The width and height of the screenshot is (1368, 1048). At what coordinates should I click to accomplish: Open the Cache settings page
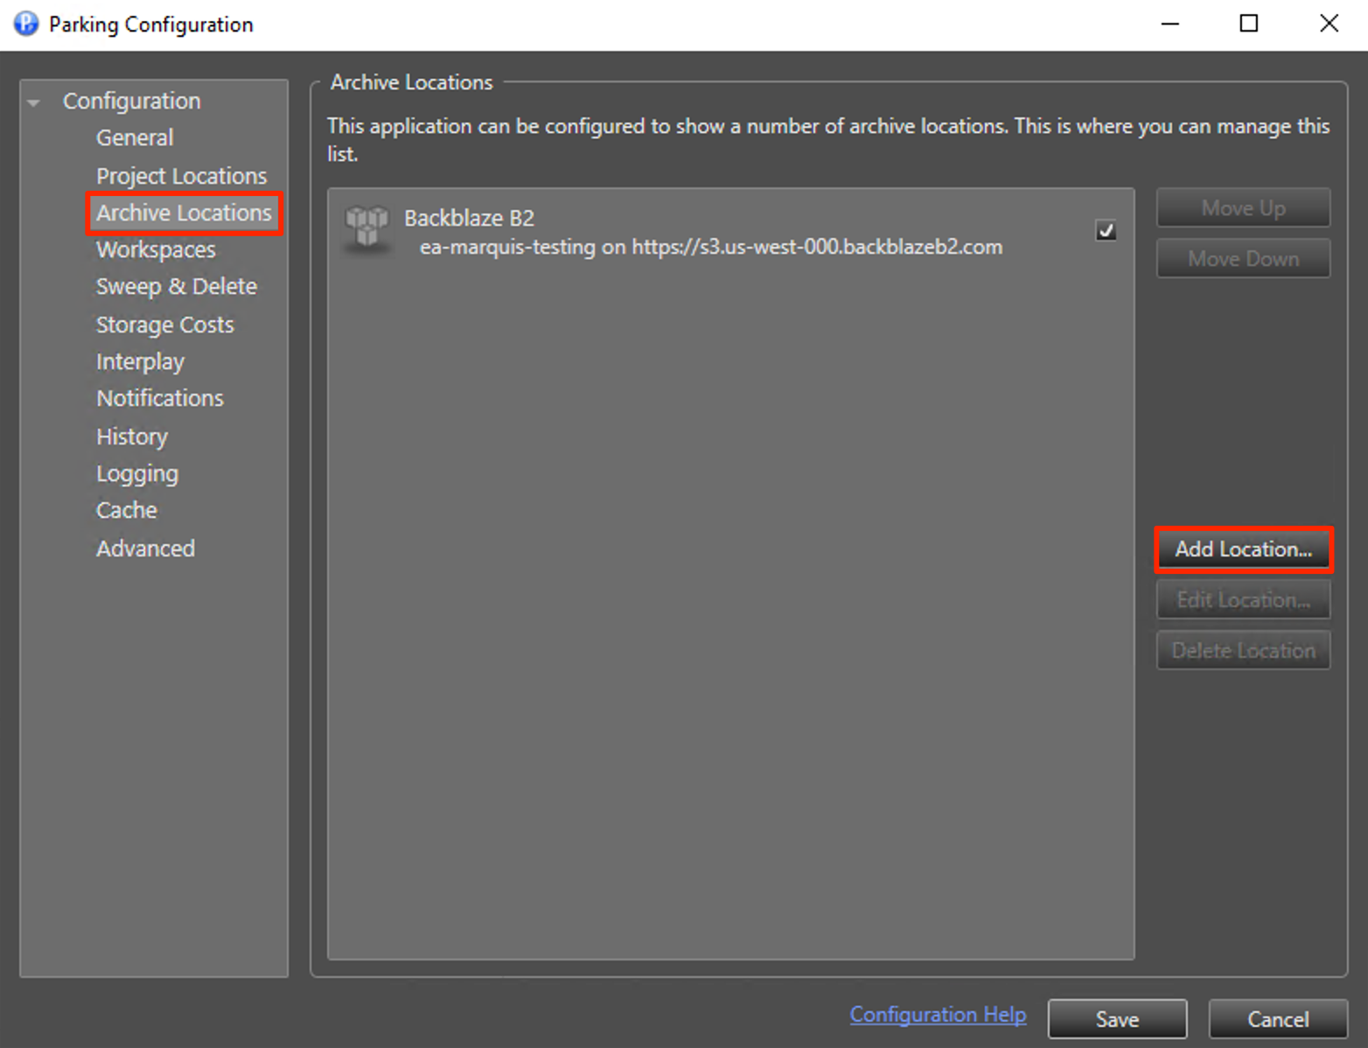click(x=127, y=510)
